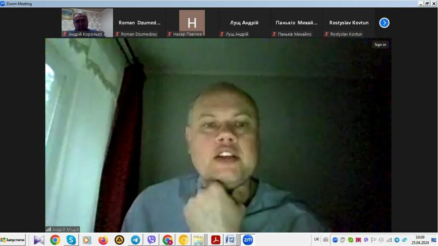Open Viber from the taskbar
Image resolution: width=438 pixels, height=246 pixels.
[x=151, y=240]
